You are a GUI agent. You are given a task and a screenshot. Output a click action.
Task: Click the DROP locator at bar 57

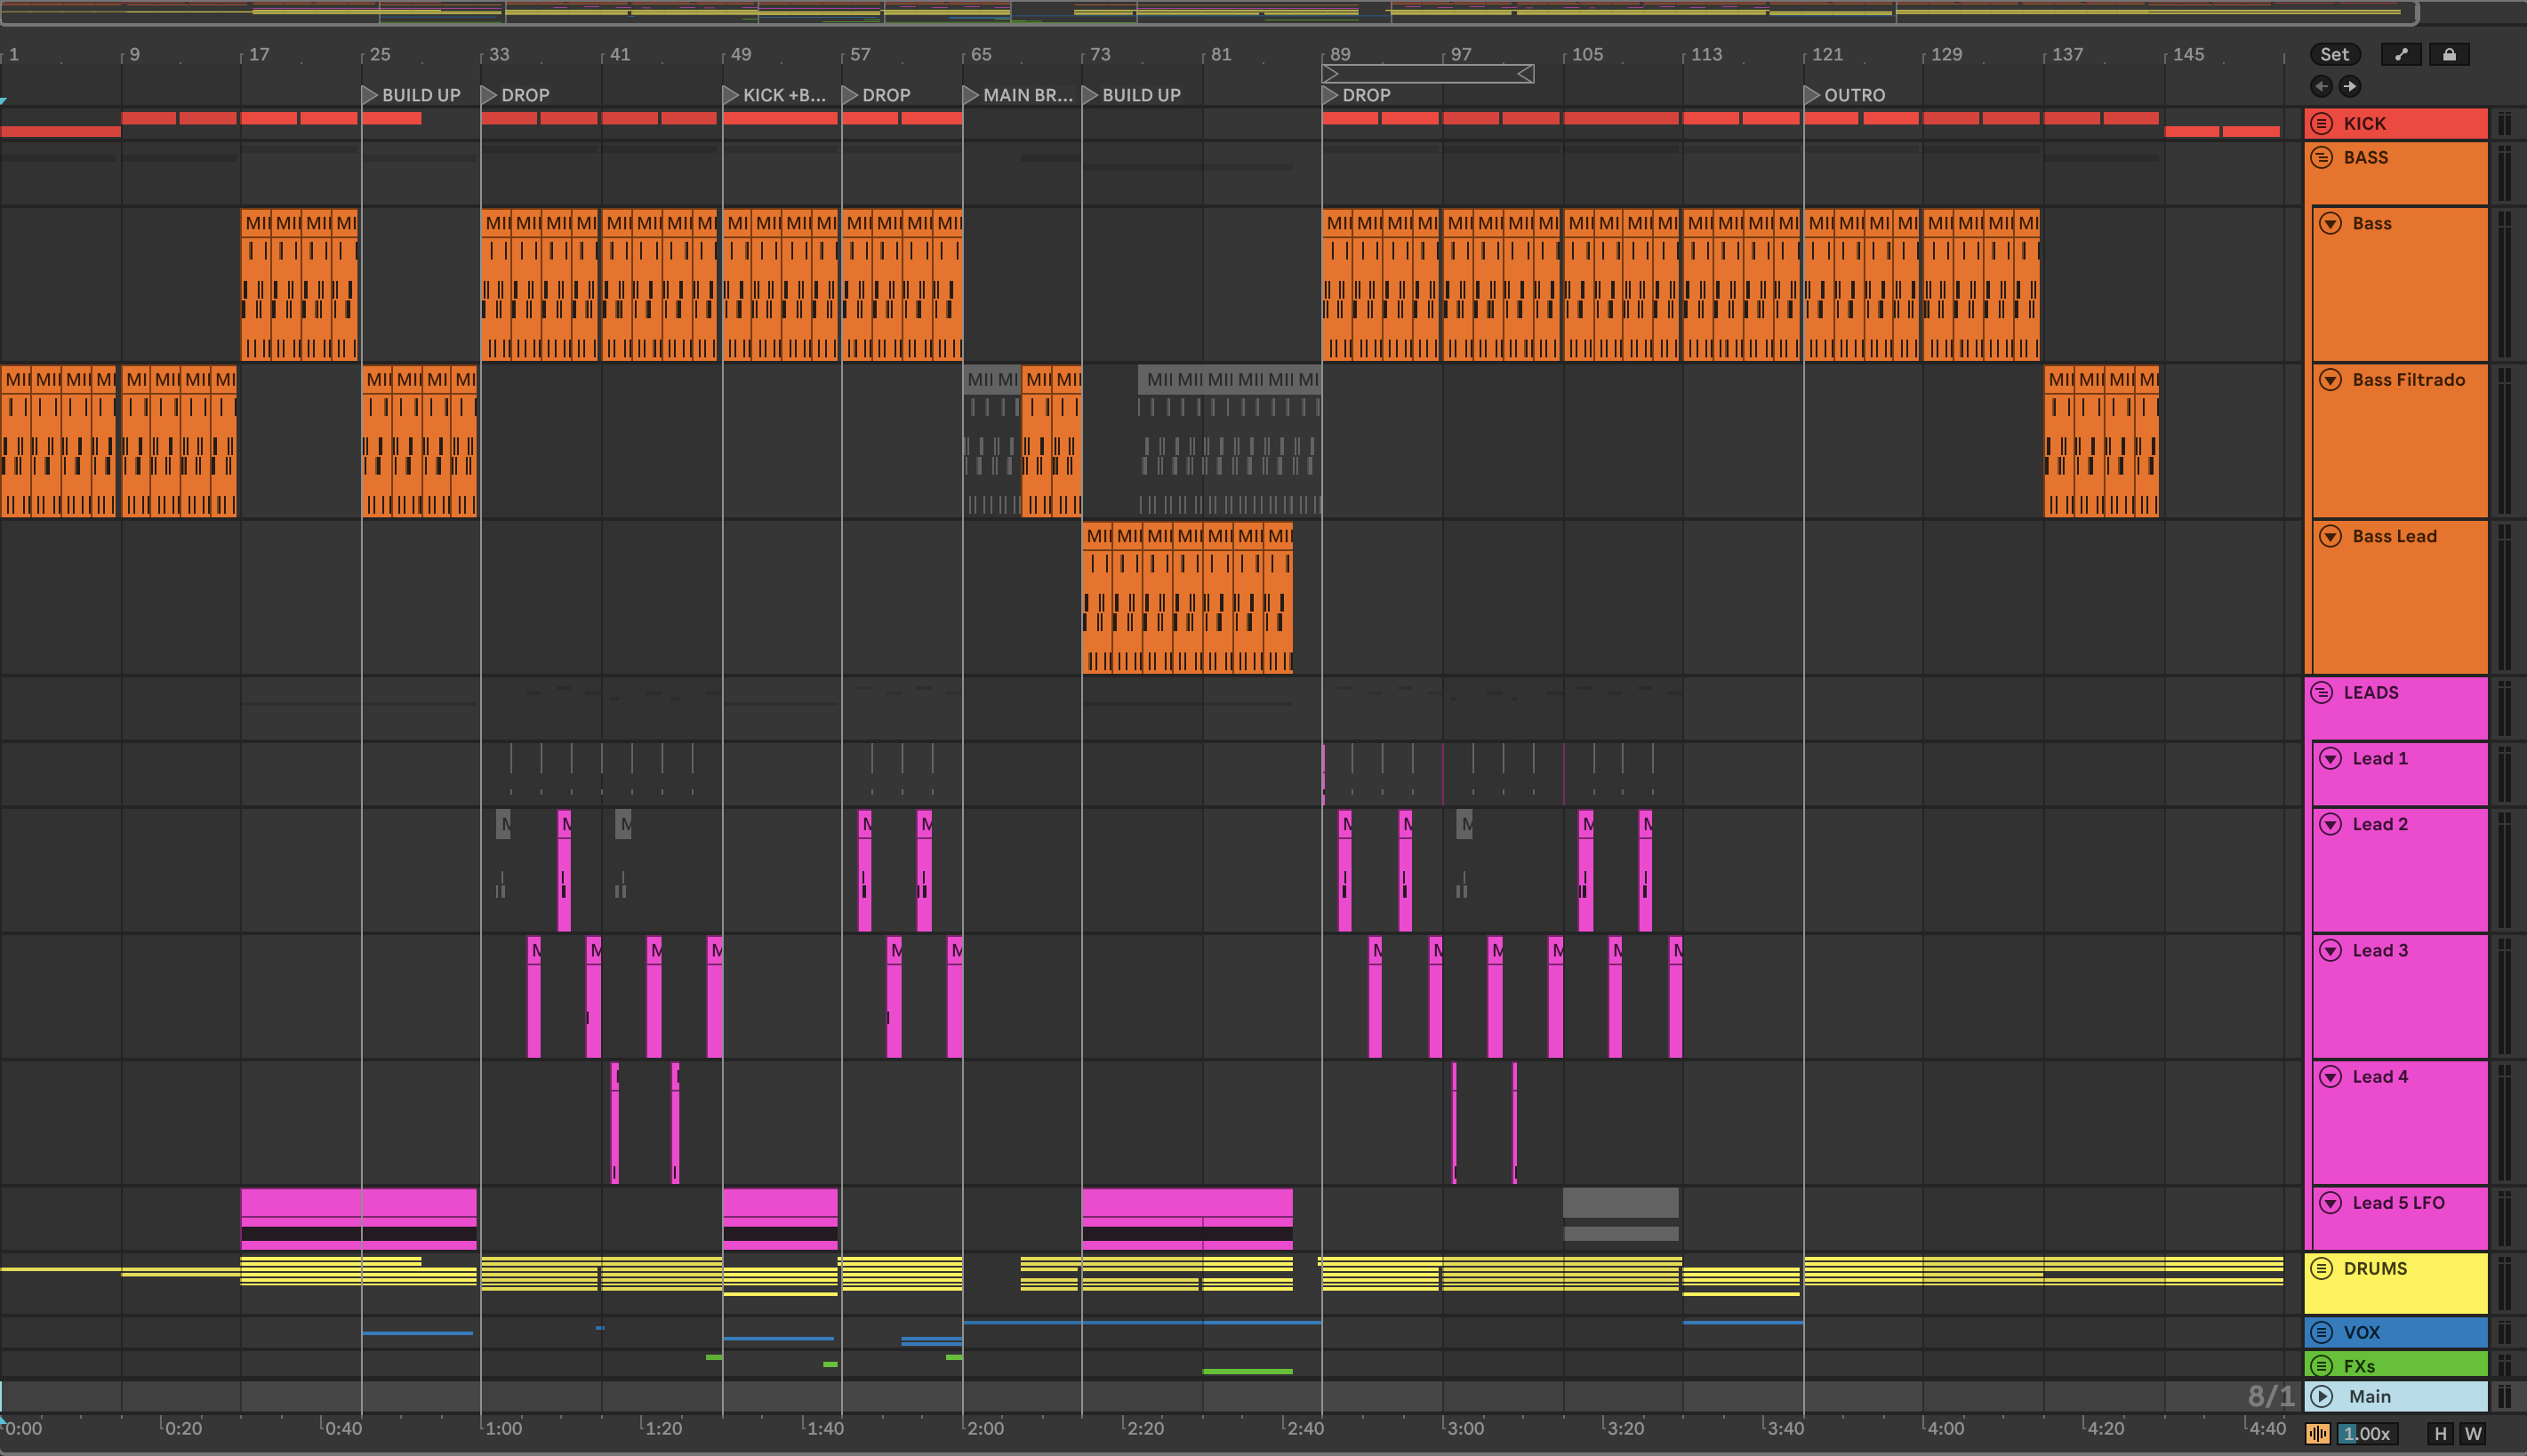click(877, 95)
